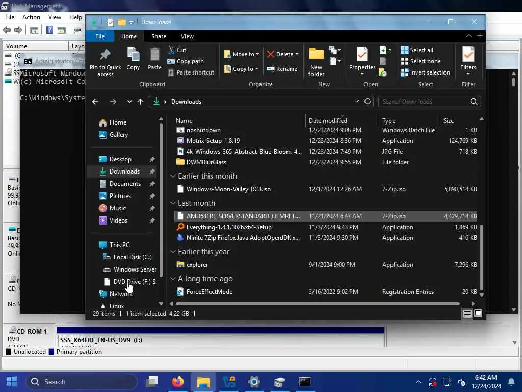Open Command Prompt from taskbar

[305, 382]
